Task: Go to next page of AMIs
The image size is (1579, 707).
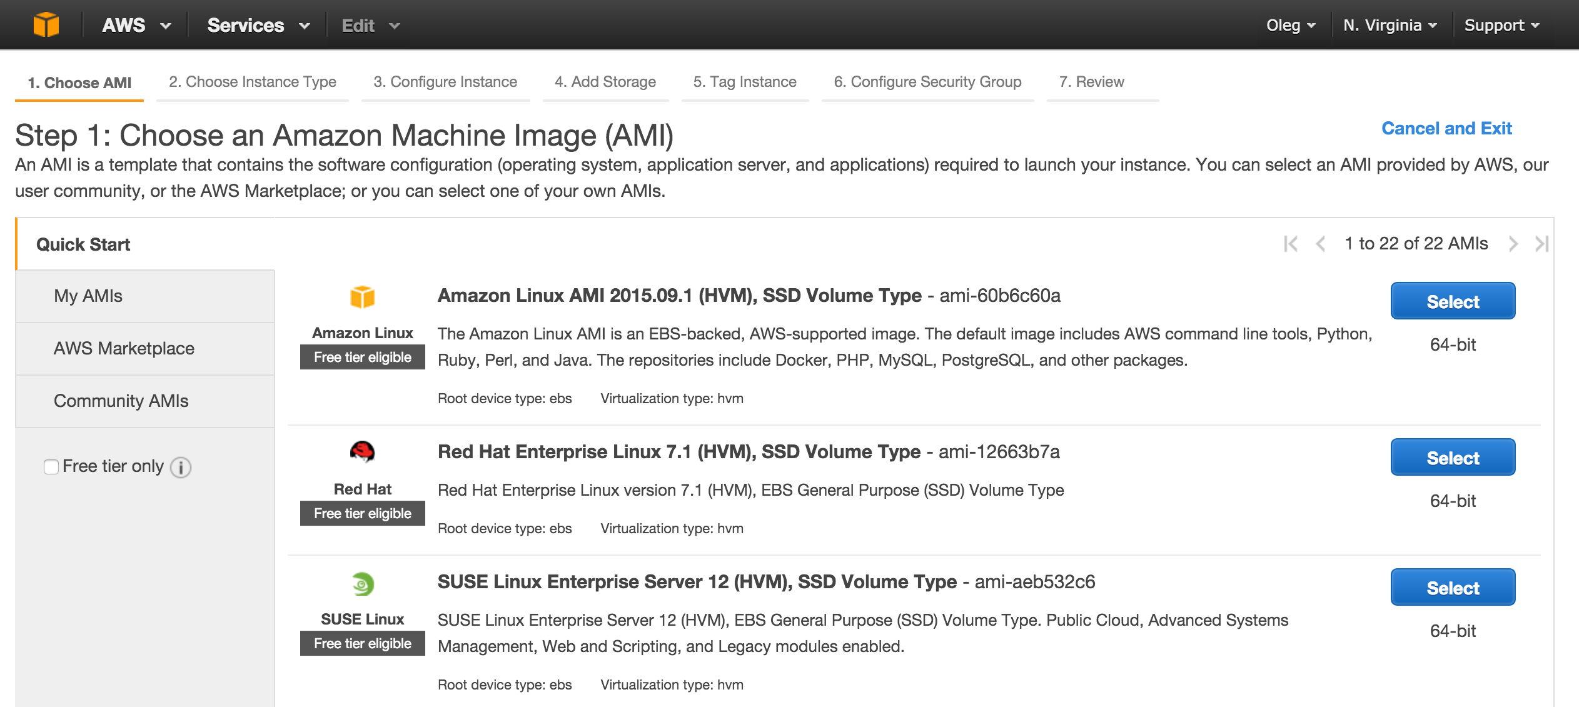Action: pyautogui.click(x=1513, y=244)
